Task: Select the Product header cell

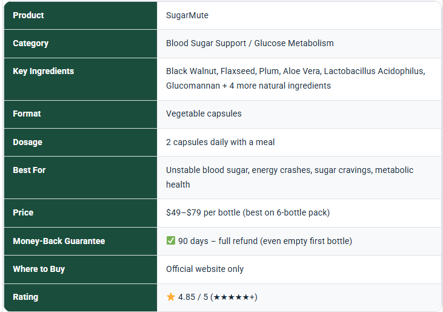Action: click(81, 15)
